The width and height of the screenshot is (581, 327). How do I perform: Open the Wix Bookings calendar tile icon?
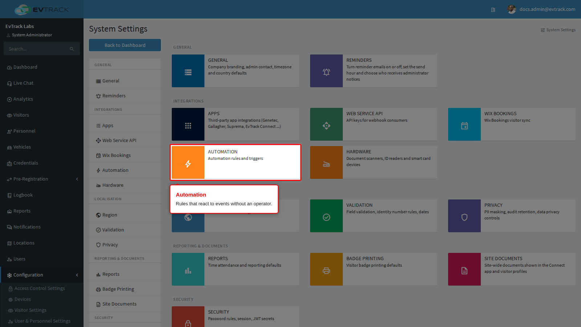pos(464,124)
